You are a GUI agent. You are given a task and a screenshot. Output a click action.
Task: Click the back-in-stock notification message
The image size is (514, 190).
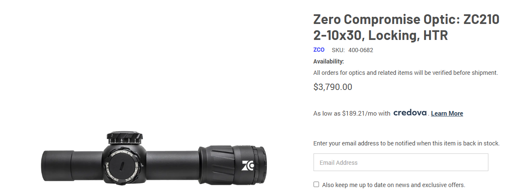coord(406,143)
